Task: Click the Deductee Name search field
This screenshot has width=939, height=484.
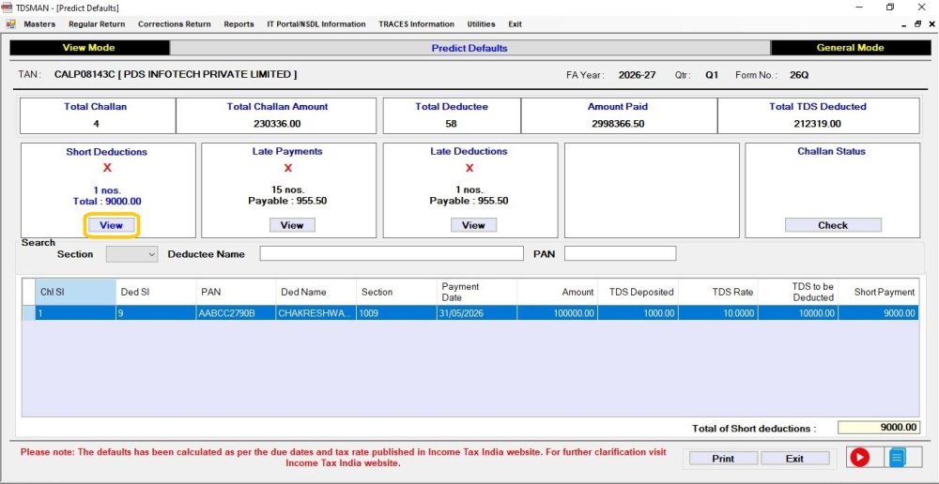Action: (392, 253)
